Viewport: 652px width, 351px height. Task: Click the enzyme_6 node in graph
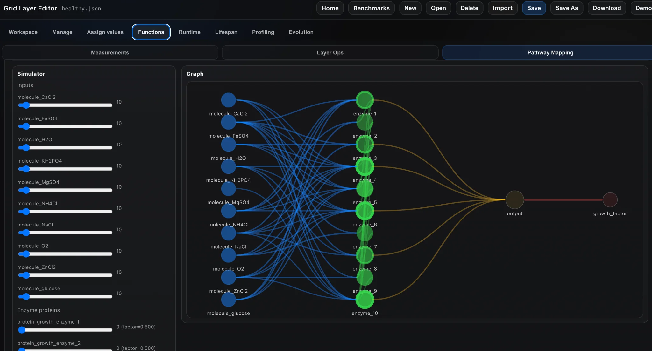pos(365,211)
